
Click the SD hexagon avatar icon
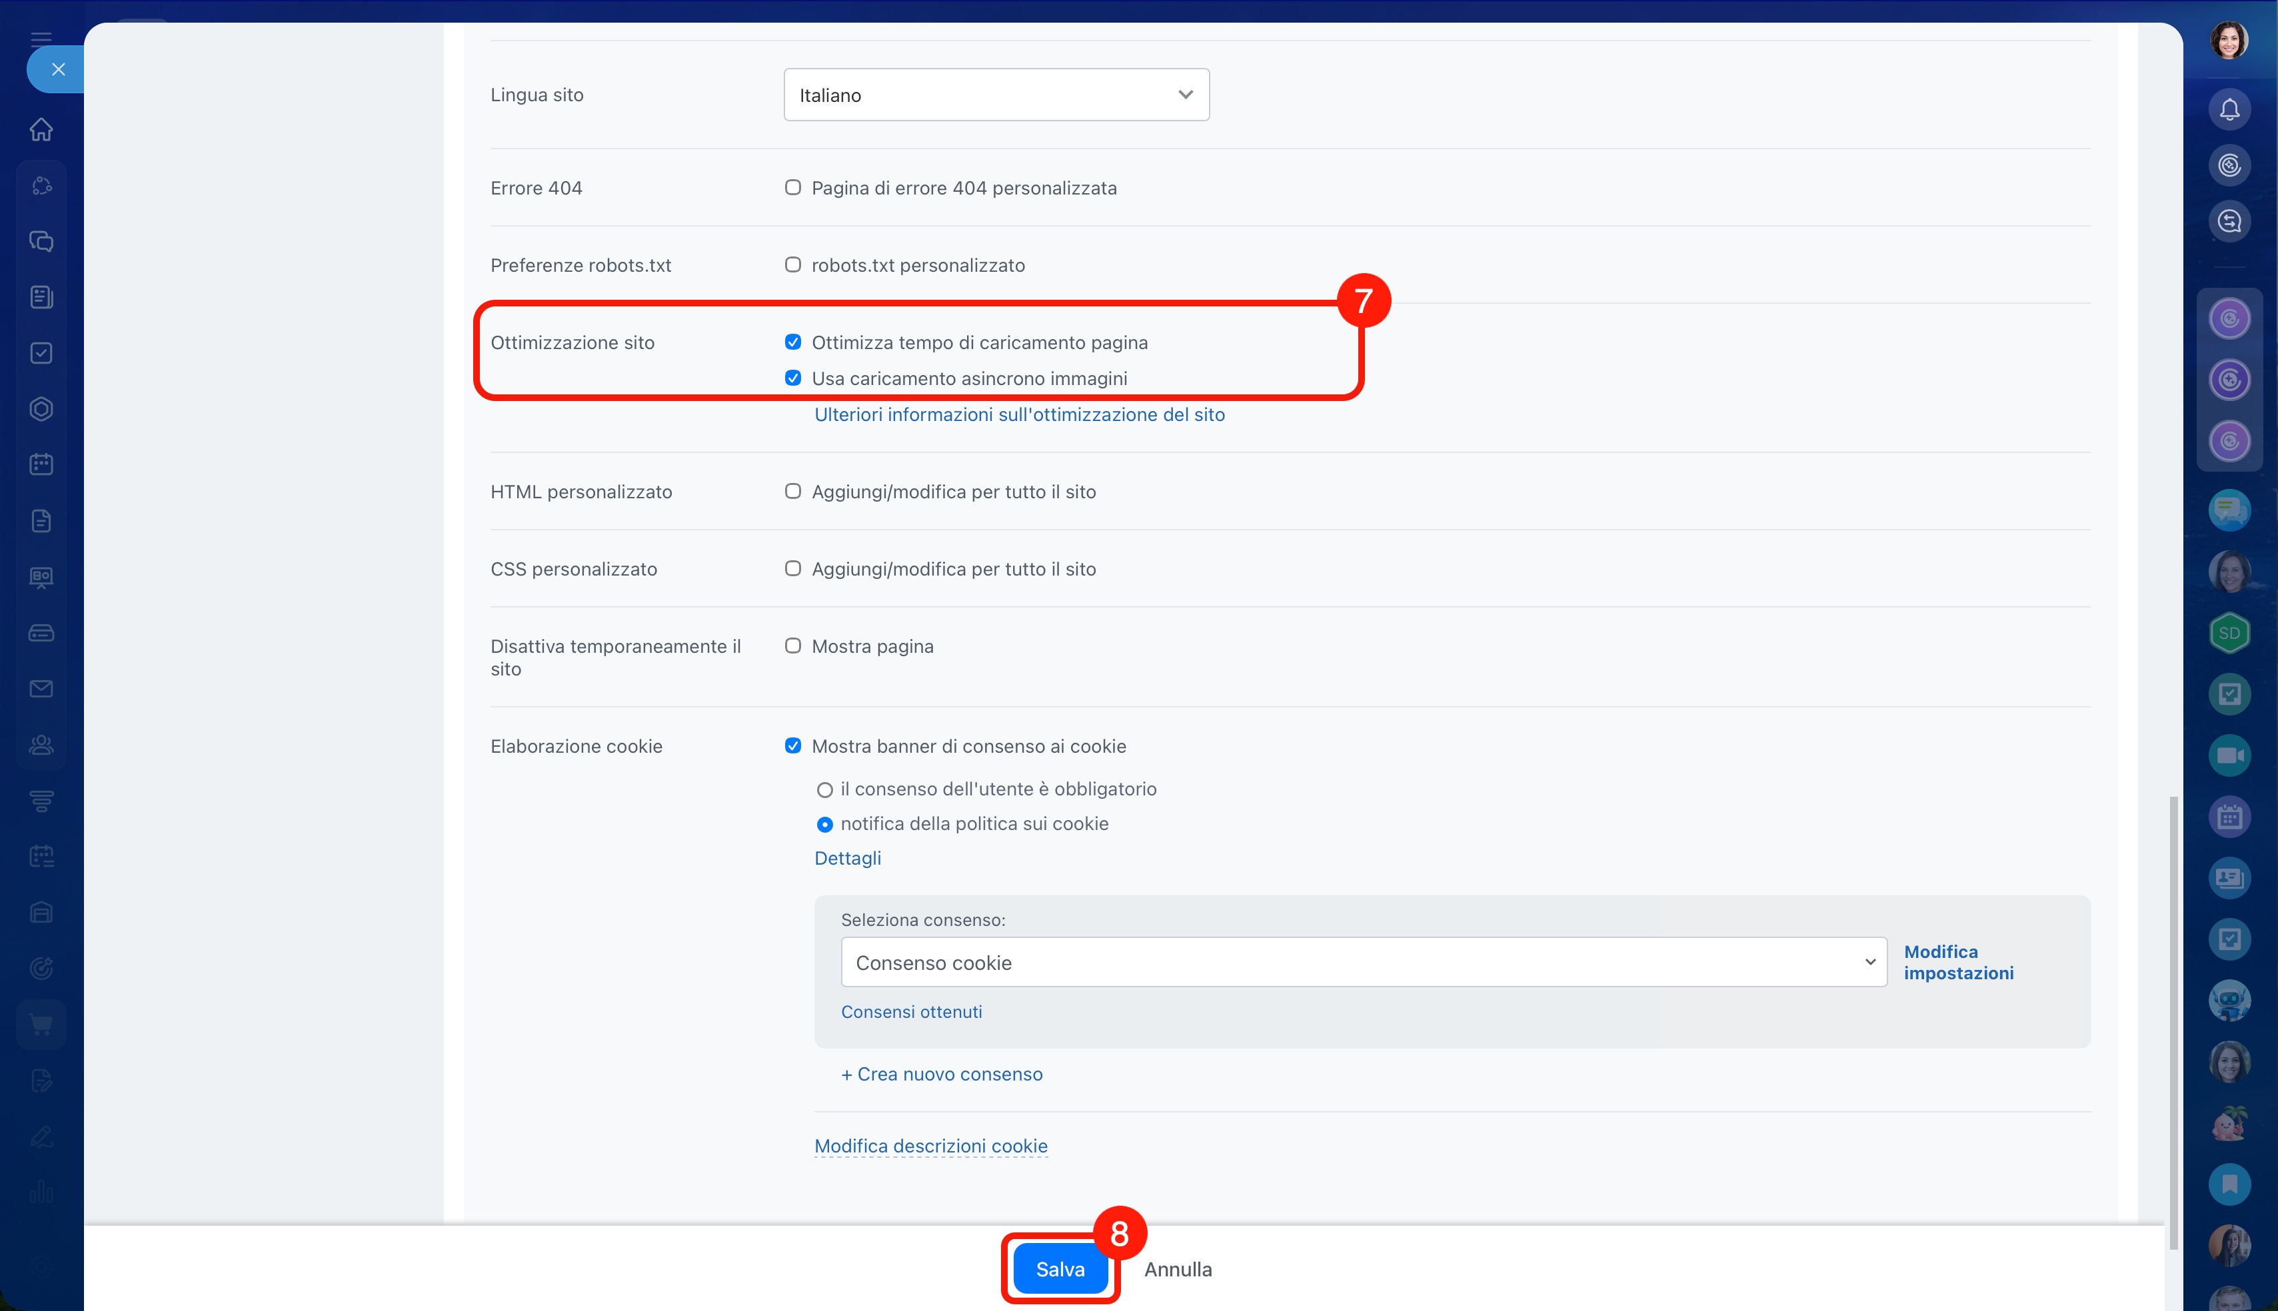[x=2229, y=633]
